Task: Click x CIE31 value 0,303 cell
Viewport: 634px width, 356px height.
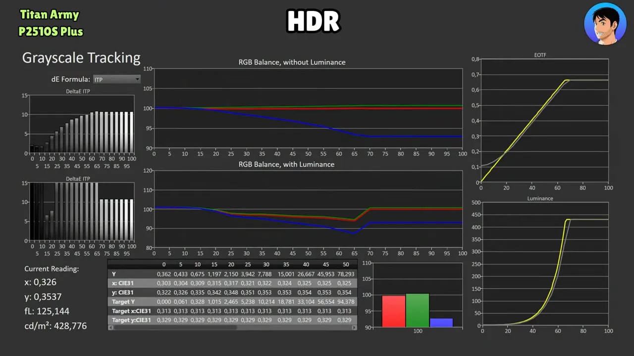Action: coord(164,283)
